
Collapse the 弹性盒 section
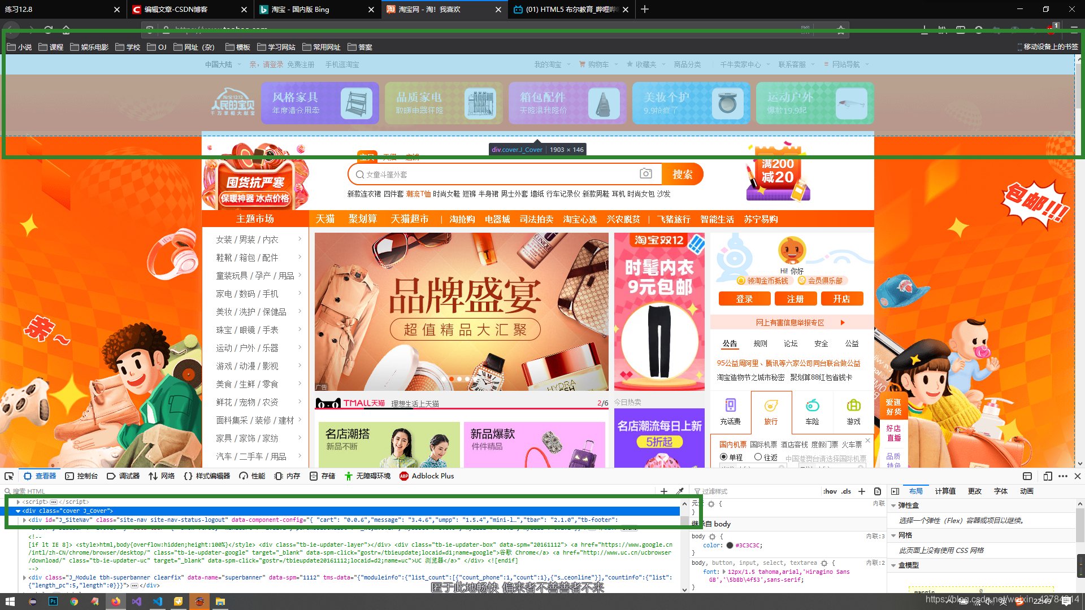point(893,506)
